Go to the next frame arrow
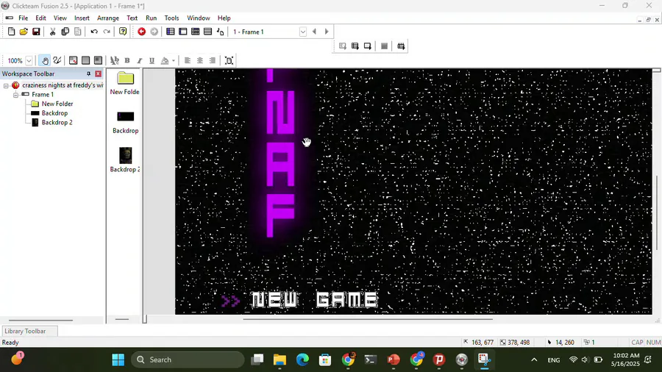662x372 pixels. [327, 32]
